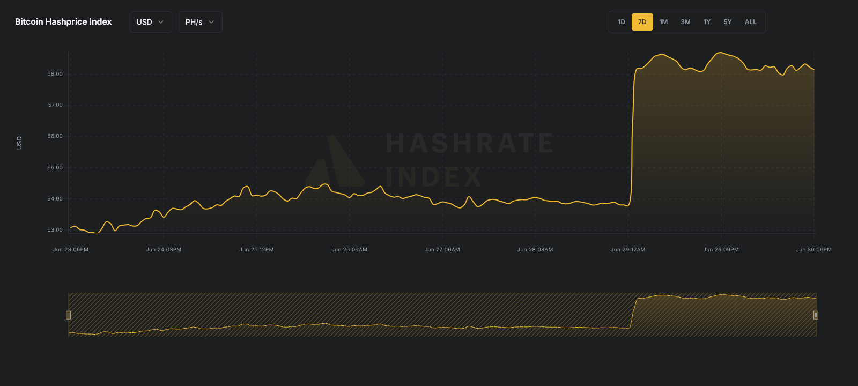Grab the right range navigator handle
Image resolution: width=858 pixels, height=386 pixels.
coord(816,315)
